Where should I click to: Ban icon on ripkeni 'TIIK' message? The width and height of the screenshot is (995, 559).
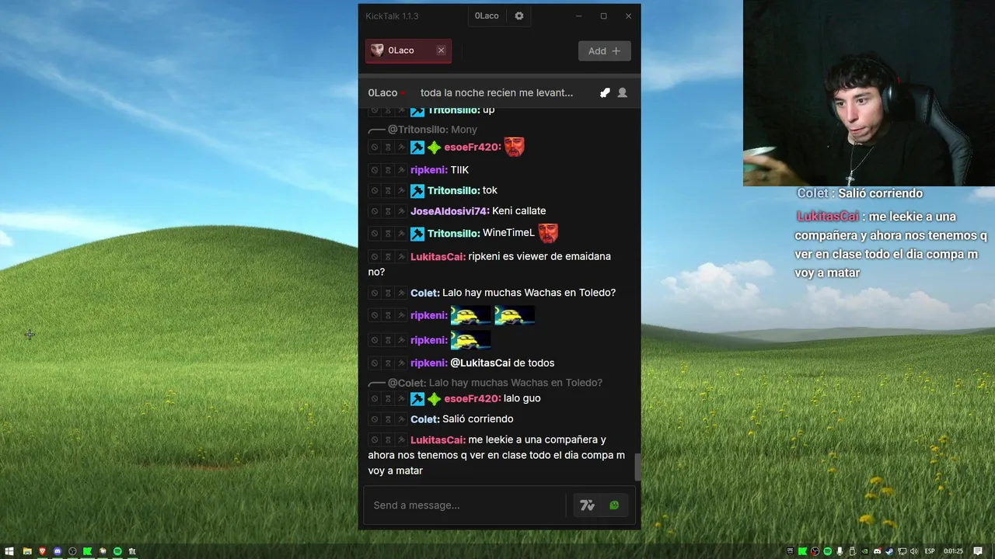(x=374, y=170)
